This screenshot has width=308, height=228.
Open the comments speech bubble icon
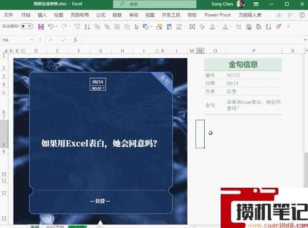(x=290, y=15)
